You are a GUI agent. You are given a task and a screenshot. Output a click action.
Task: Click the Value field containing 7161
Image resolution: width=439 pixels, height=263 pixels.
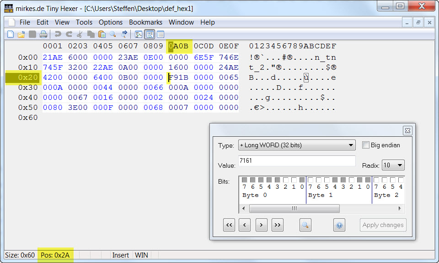pos(296,161)
